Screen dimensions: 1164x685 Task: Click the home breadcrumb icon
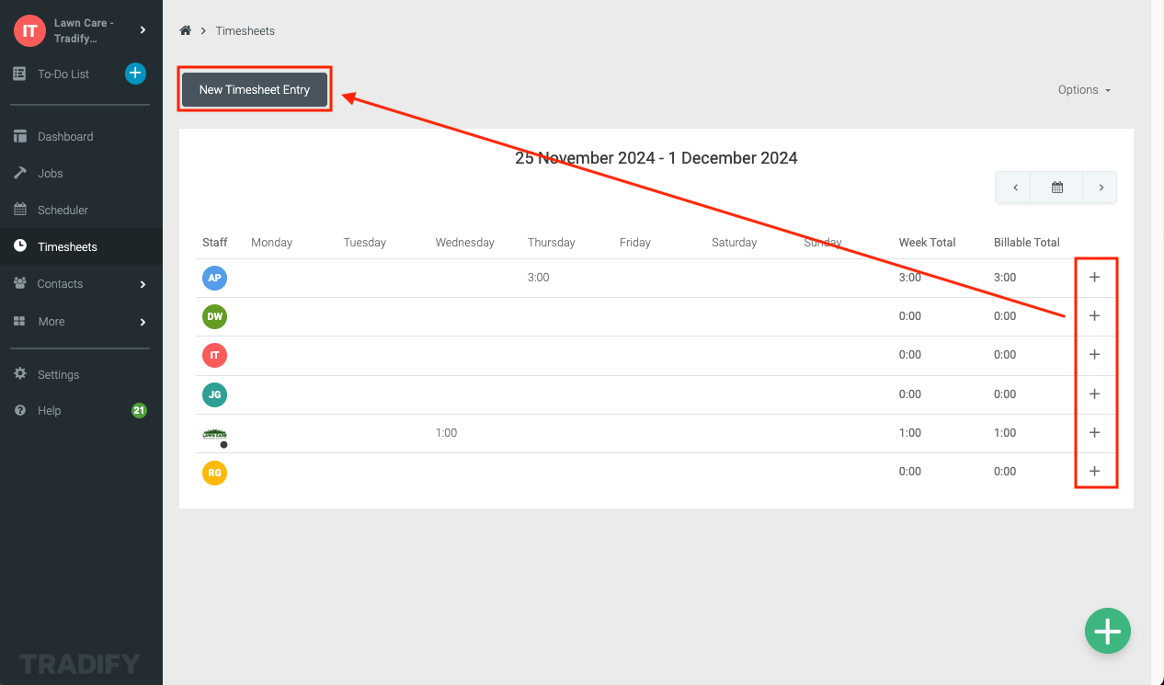(185, 30)
